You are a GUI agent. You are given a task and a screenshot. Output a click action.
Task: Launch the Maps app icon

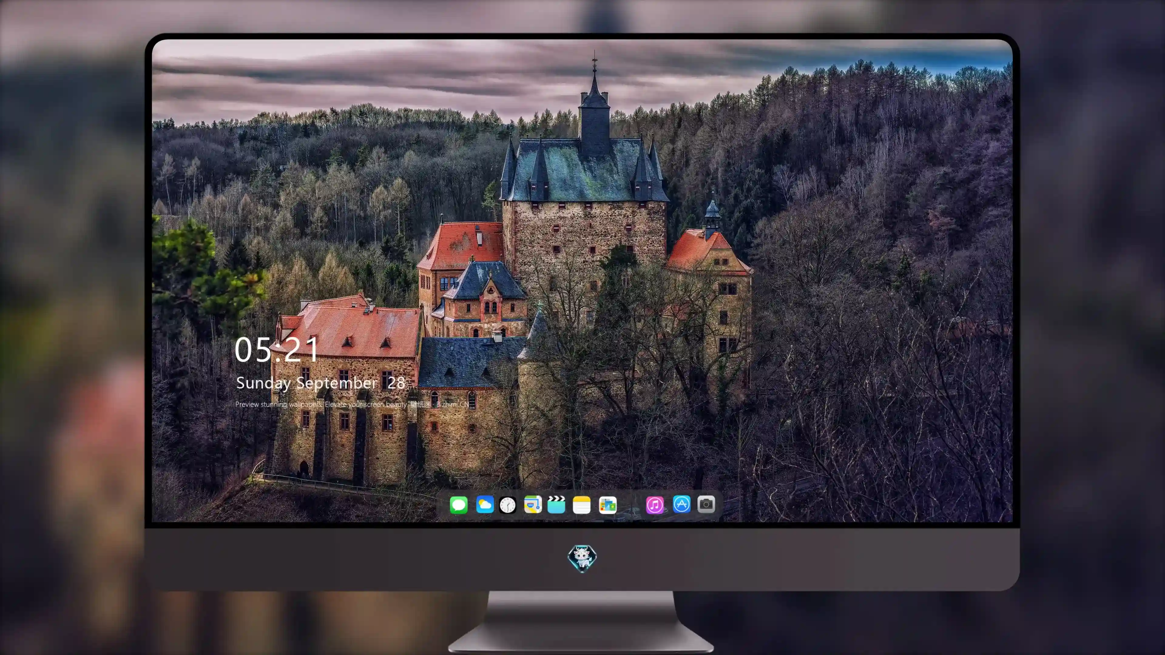[x=533, y=505]
